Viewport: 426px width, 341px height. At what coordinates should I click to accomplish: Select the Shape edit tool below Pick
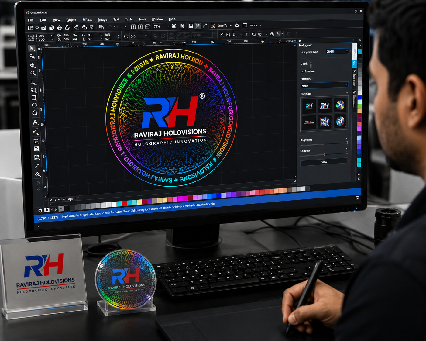click(32, 57)
